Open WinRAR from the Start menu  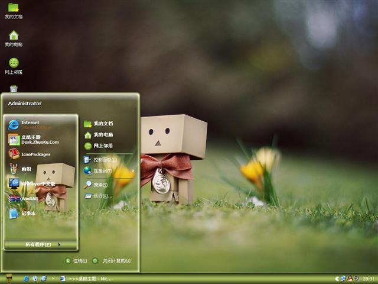[24, 199]
